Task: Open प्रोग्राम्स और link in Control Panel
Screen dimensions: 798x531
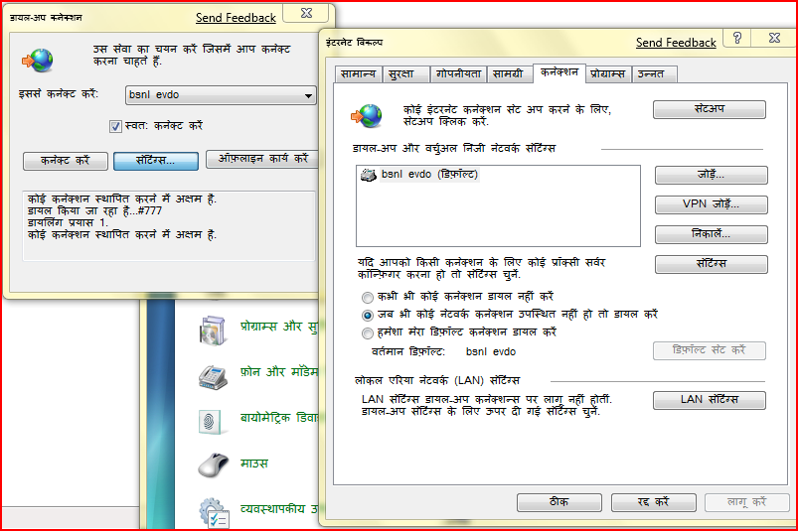Action: pyautogui.click(x=278, y=327)
